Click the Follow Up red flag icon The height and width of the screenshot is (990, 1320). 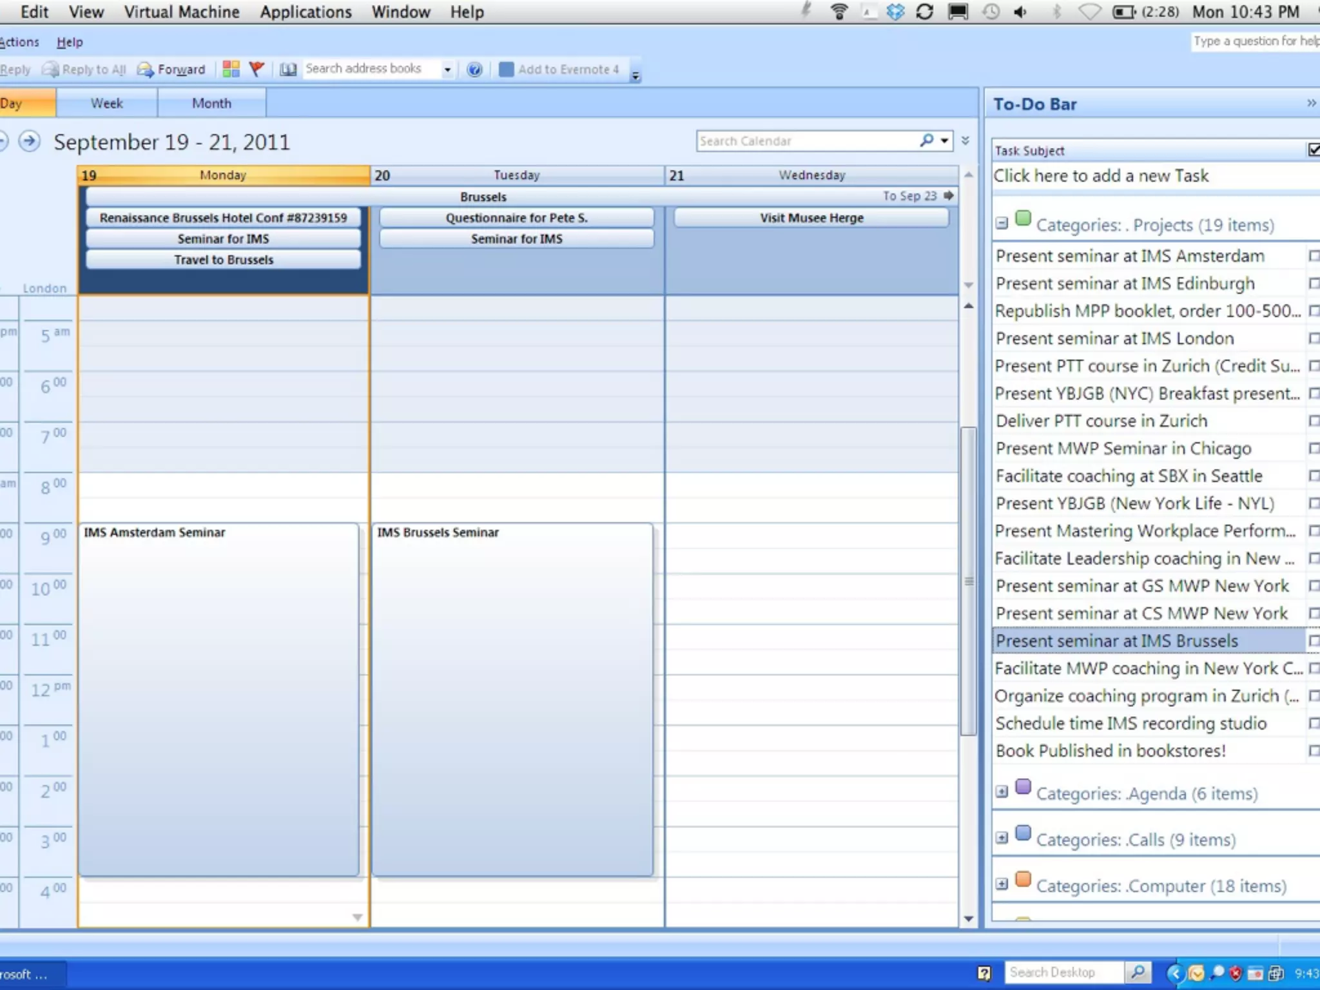coord(257,69)
